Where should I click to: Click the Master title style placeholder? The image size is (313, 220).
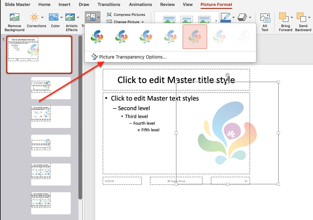tap(139, 80)
